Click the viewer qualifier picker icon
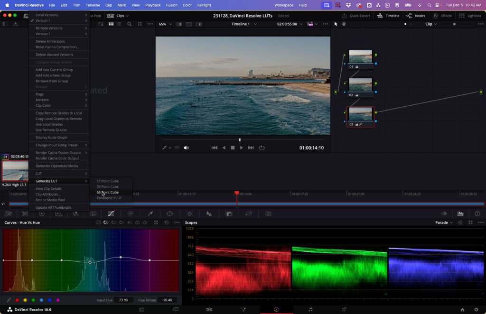486x314 pixels. (x=164, y=148)
